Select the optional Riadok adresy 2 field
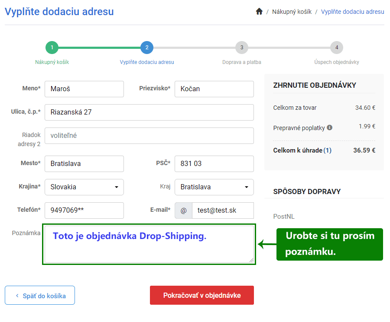This screenshot has height=322, width=390. point(149,136)
